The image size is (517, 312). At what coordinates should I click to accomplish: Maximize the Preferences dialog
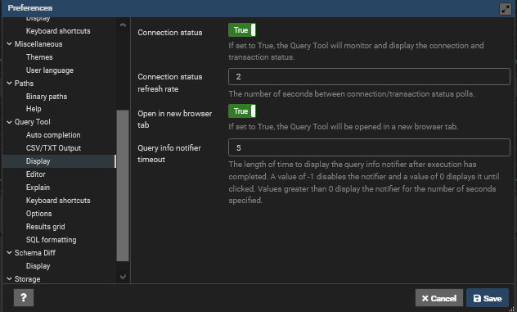[x=506, y=9]
